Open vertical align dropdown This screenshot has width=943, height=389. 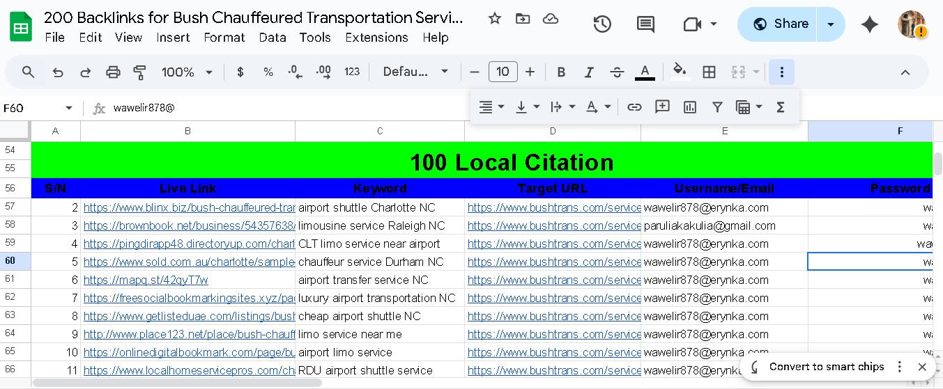[x=528, y=106]
